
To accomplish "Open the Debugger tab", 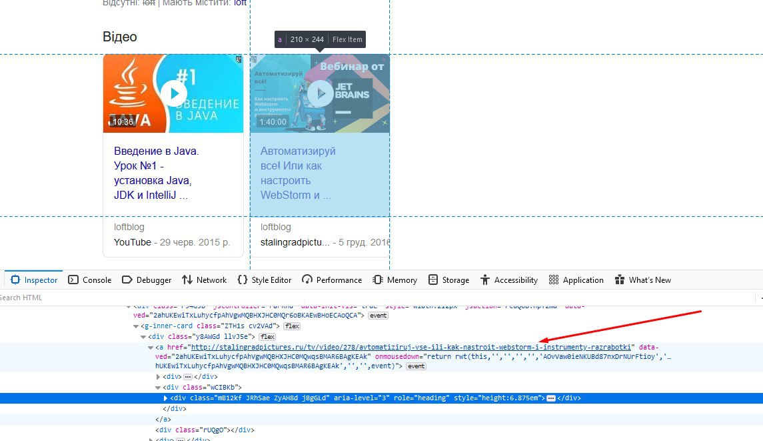I will 147,280.
